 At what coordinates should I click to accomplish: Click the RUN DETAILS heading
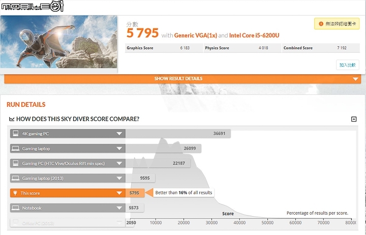26,105
